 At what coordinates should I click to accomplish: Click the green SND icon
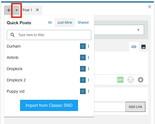(x=120, y=80)
